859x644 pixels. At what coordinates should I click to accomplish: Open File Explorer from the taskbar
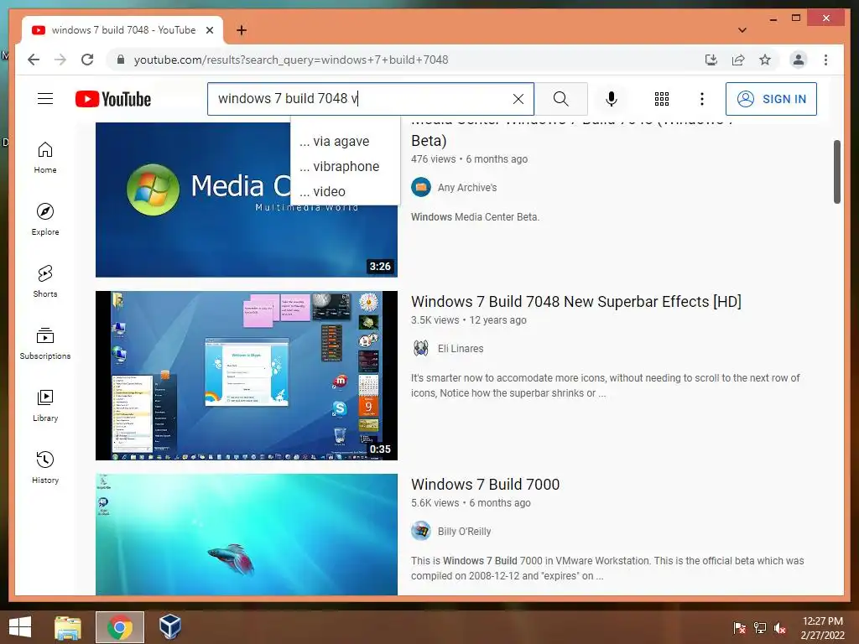[68, 627]
